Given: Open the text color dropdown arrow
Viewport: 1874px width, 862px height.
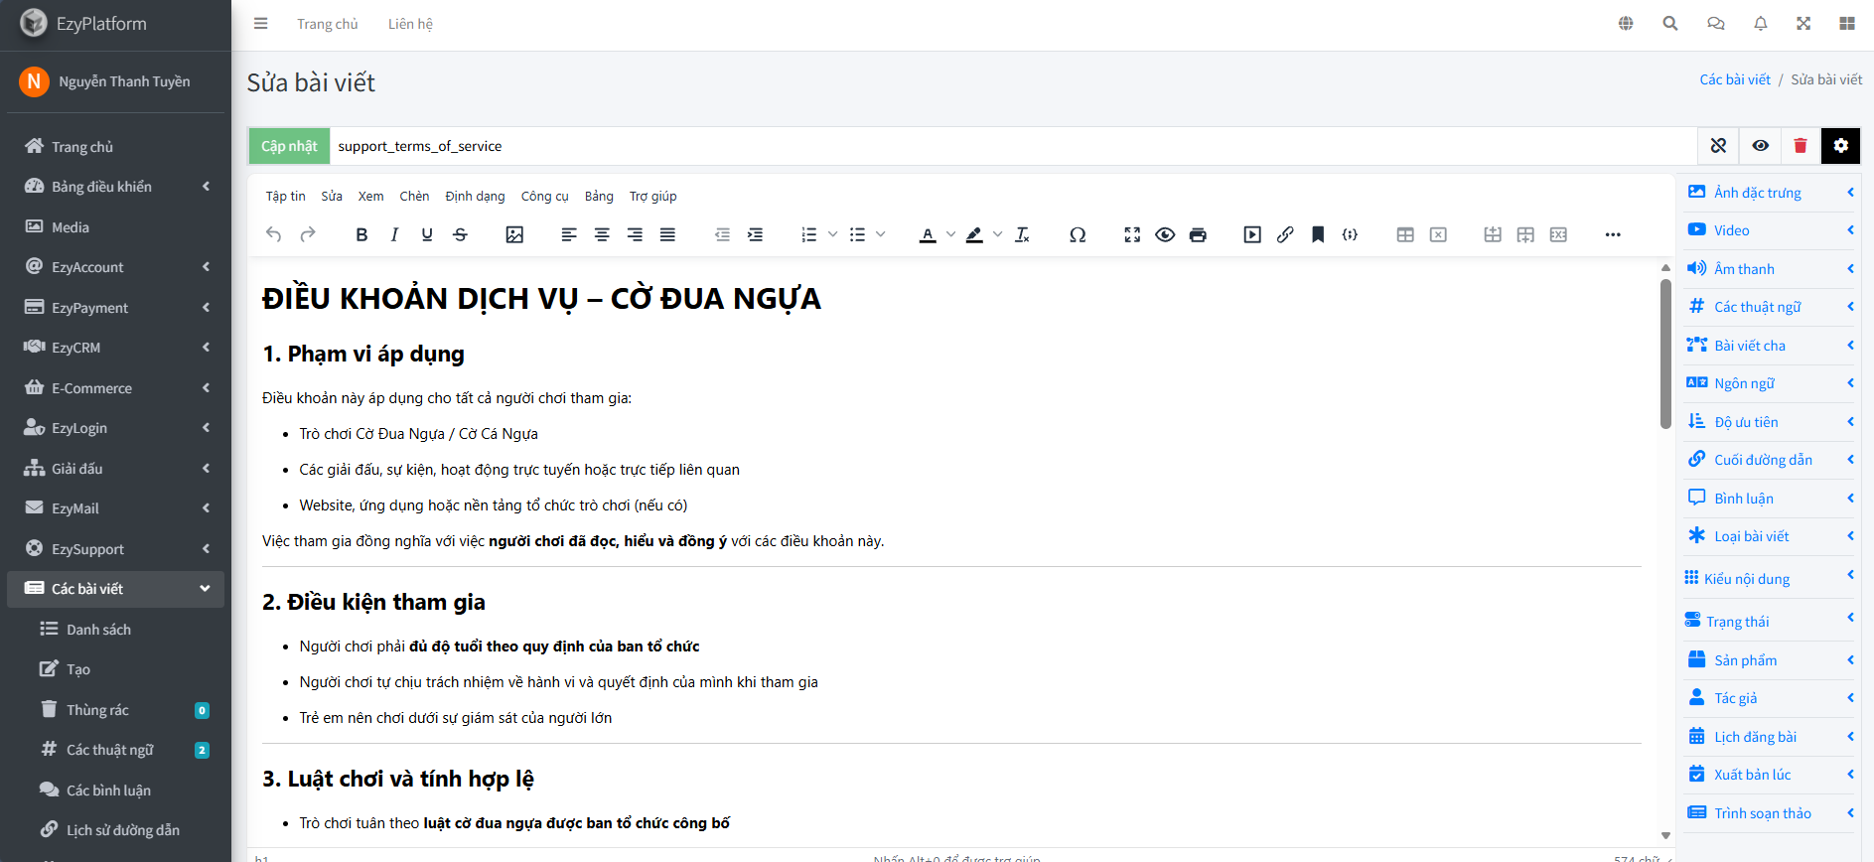Looking at the screenshot, I should (x=950, y=235).
